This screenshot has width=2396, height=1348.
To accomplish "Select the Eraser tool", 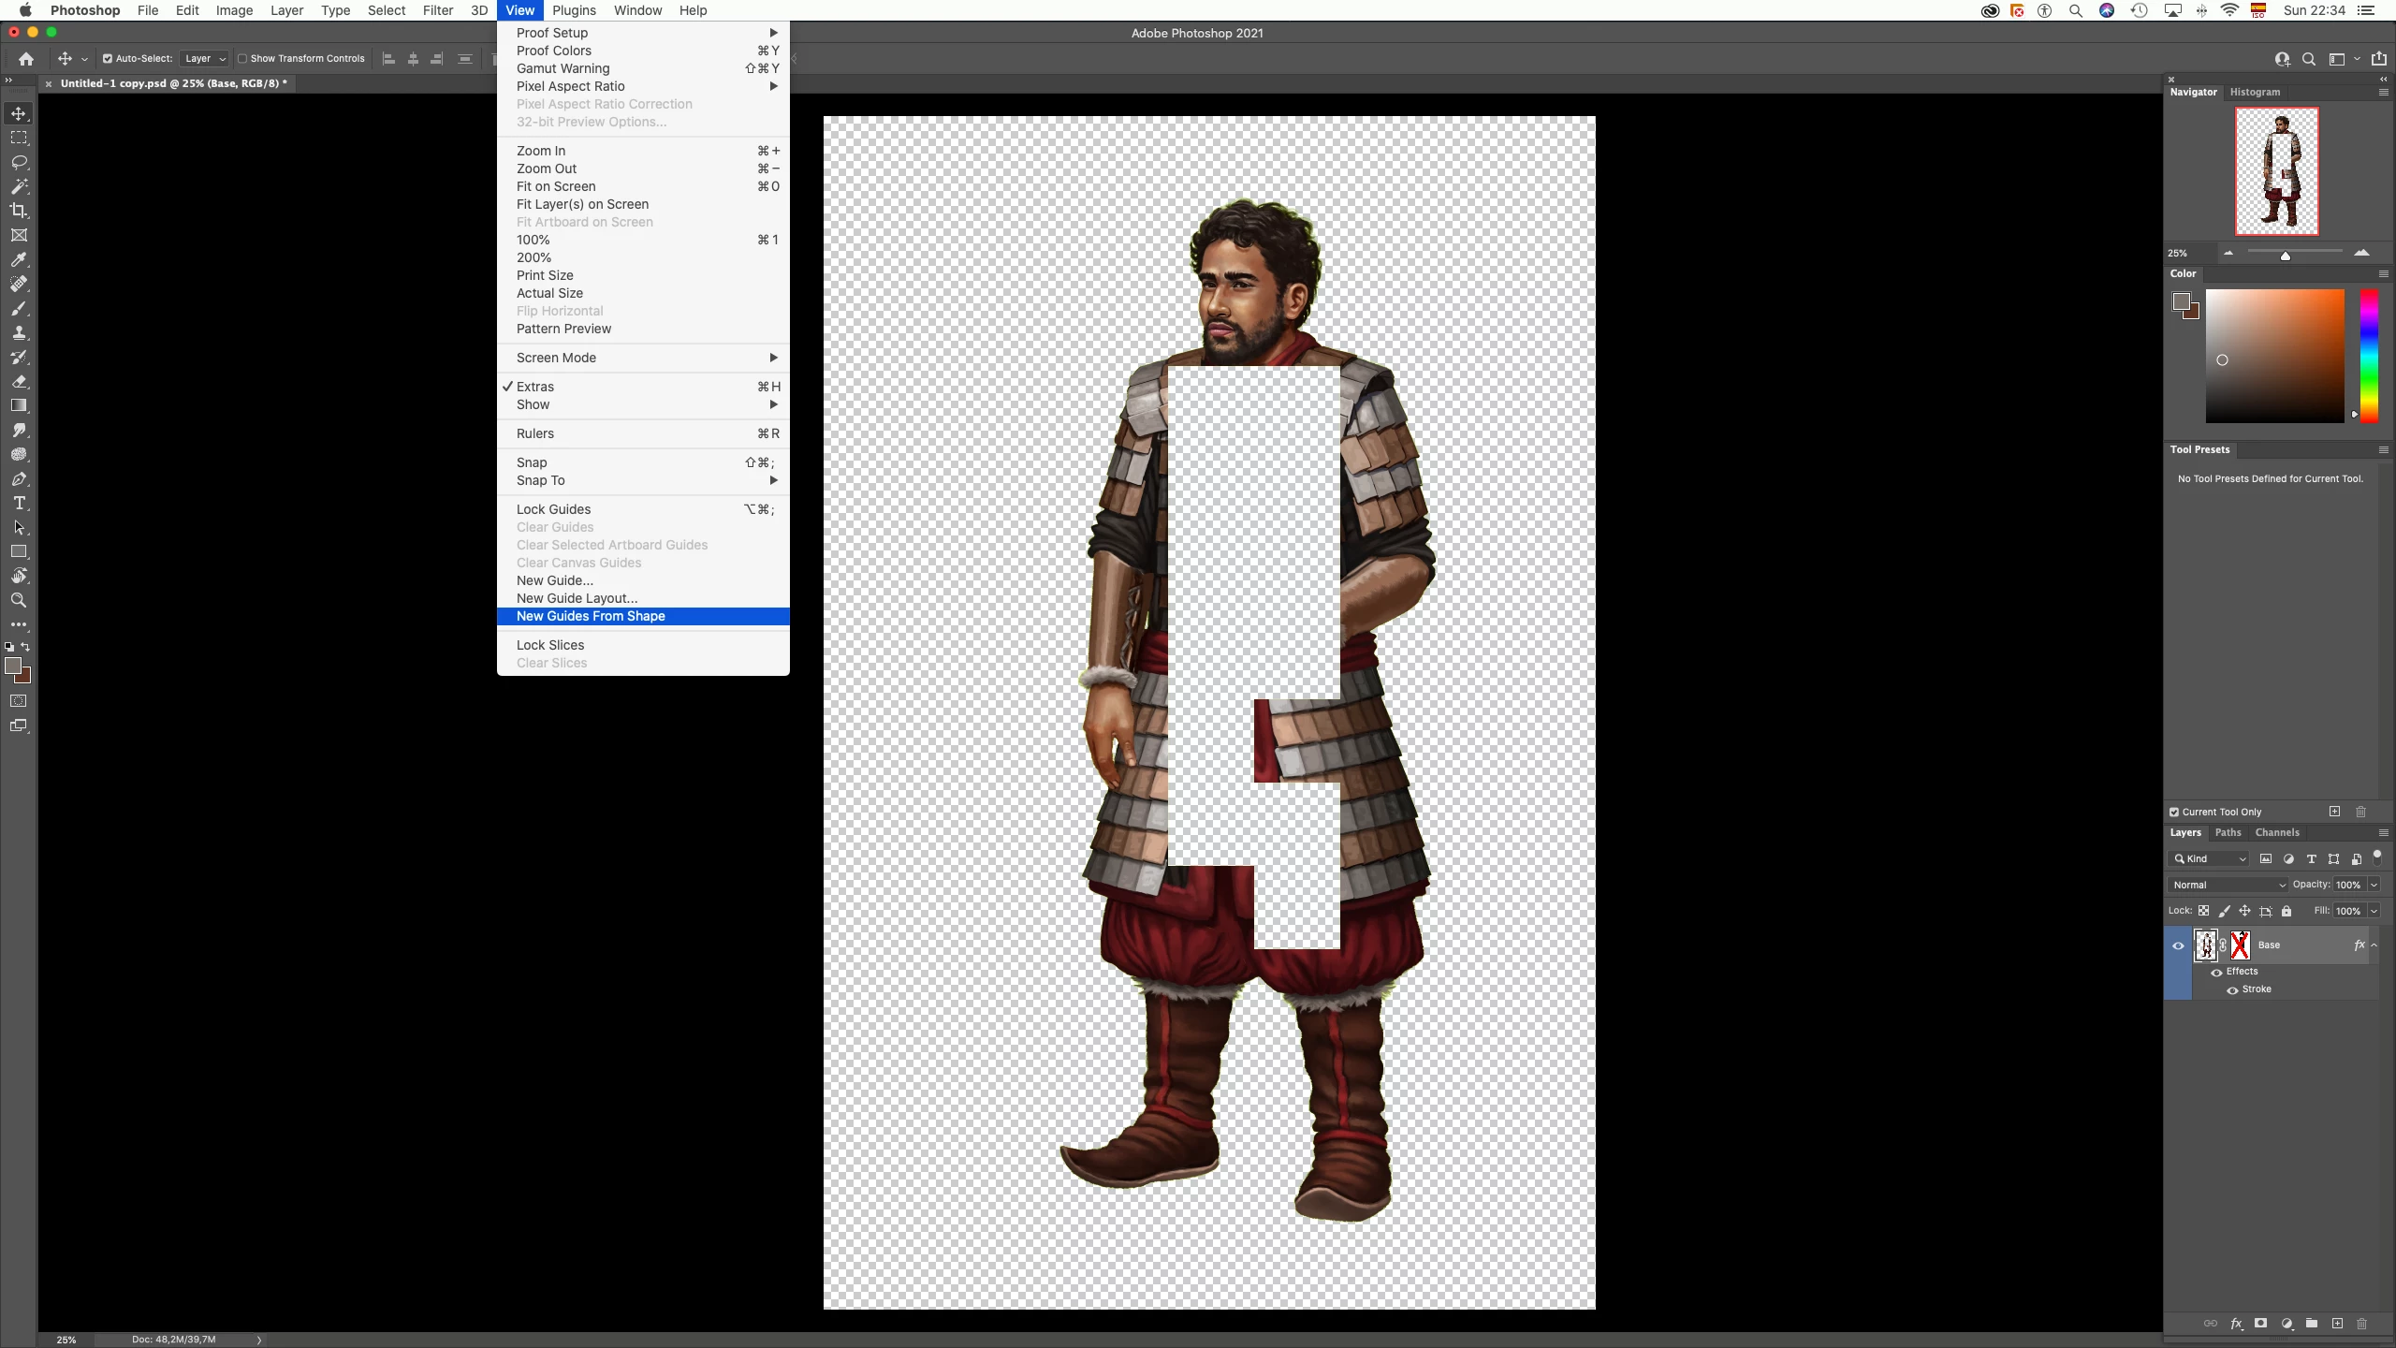I will click(x=19, y=381).
